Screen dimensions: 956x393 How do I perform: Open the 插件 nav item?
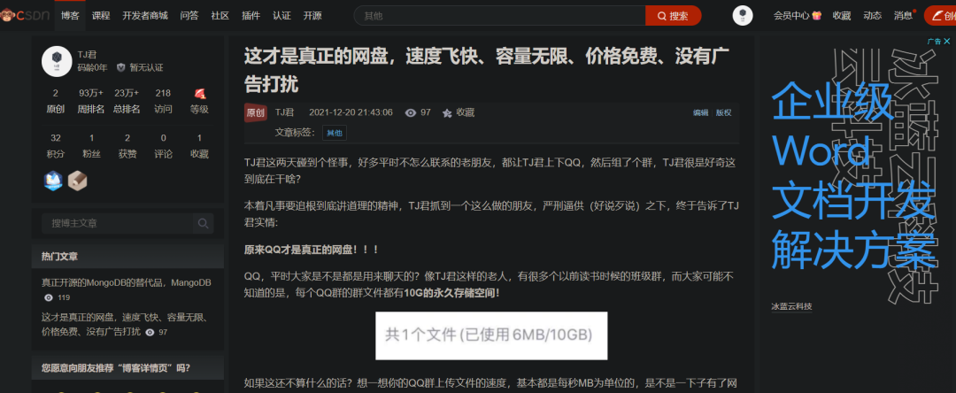(251, 16)
